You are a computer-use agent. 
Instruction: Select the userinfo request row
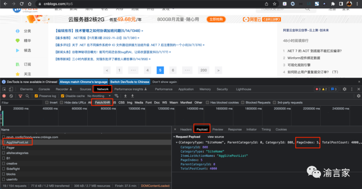pos(86,180)
